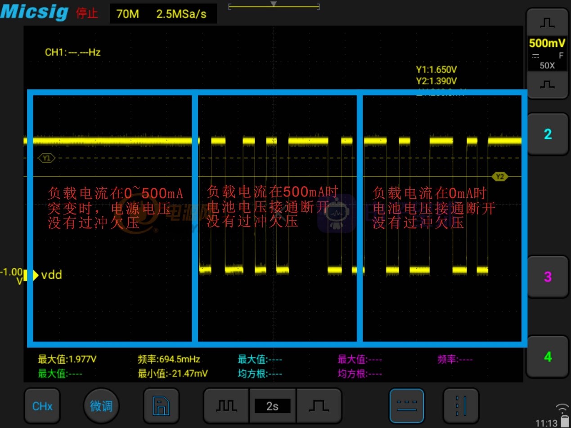Tap the 频率:694.5mHz measurement
The width and height of the screenshot is (571, 428).
click(x=169, y=359)
